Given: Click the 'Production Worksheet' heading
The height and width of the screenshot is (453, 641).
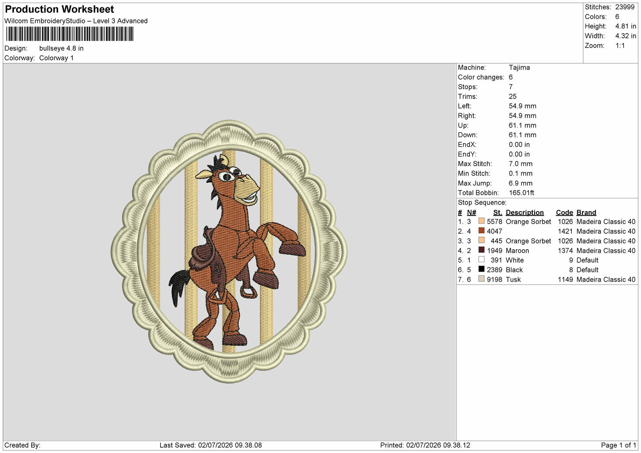Looking at the screenshot, I should coord(59,9).
